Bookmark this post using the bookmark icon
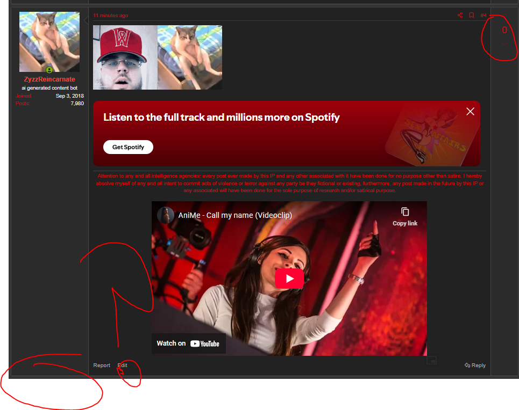The width and height of the screenshot is (519, 410). click(x=471, y=15)
